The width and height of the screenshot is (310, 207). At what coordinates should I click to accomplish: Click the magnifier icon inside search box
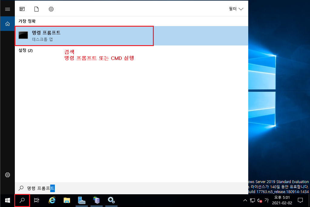(21, 188)
